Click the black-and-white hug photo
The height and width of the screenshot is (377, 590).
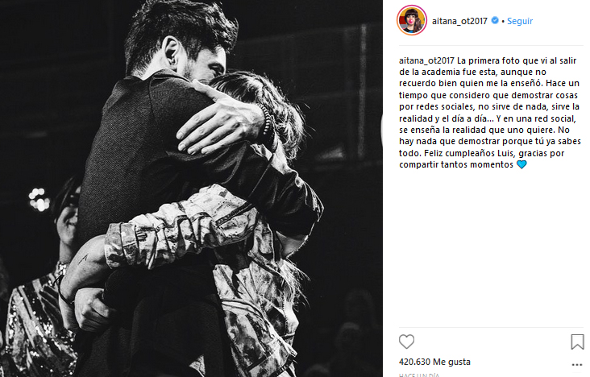pos(191,188)
